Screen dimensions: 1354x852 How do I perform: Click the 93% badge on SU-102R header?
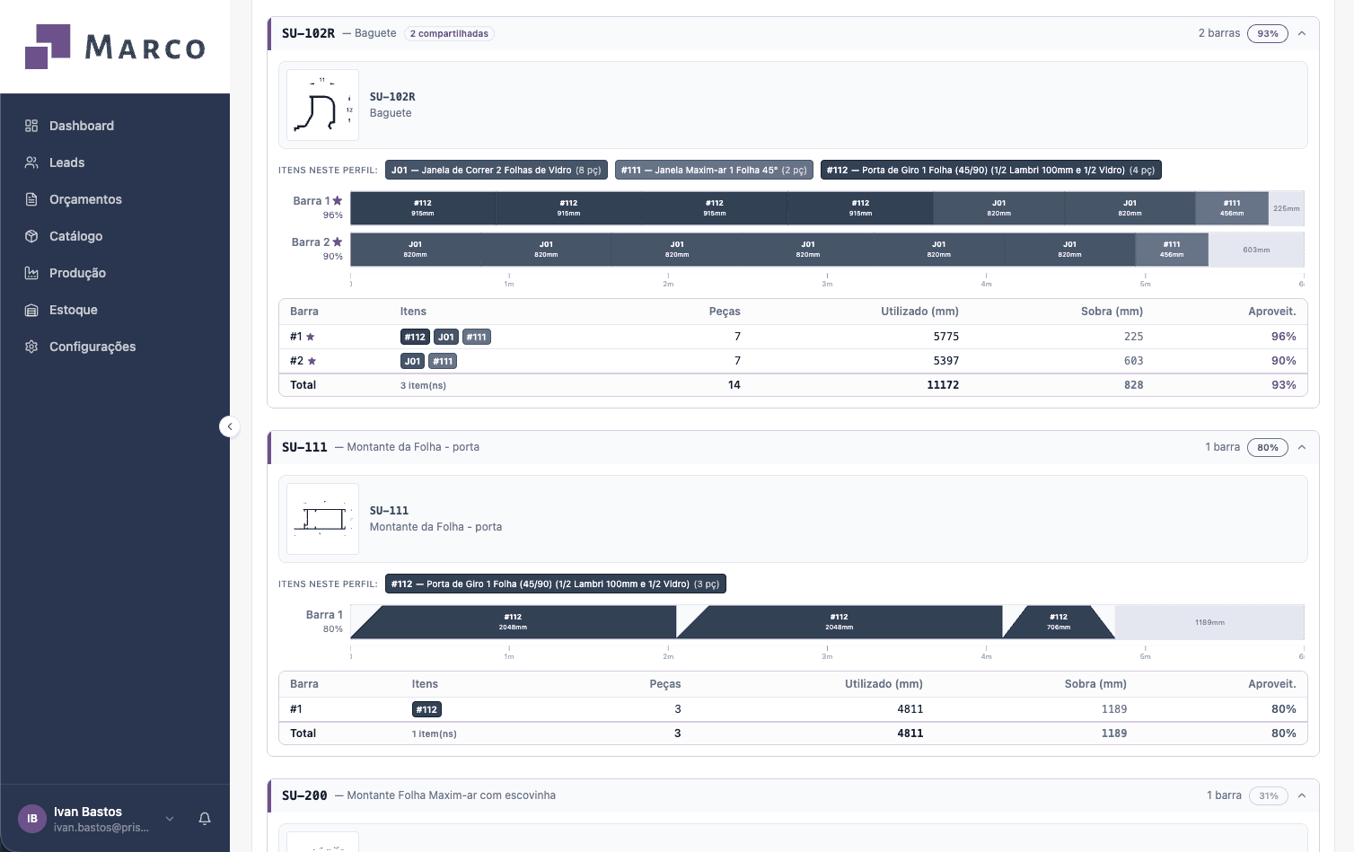point(1268,33)
